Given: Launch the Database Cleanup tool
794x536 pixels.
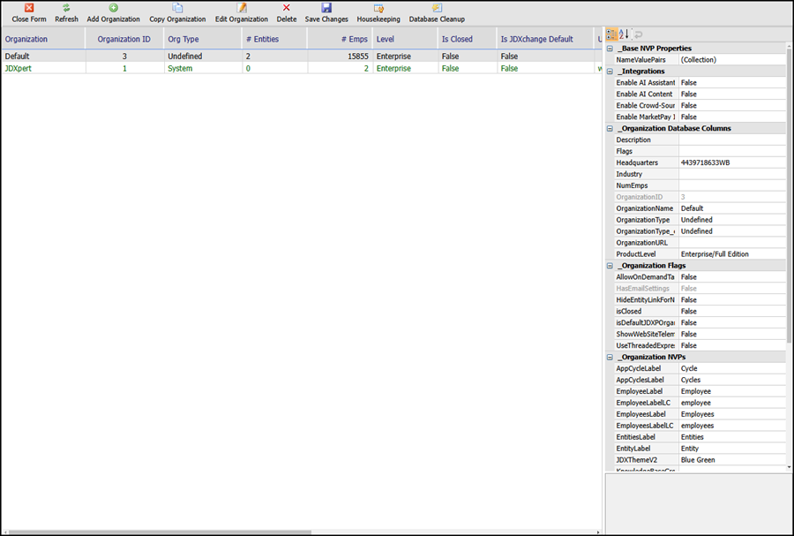Looking at the screenshot, I should point(437,8).
